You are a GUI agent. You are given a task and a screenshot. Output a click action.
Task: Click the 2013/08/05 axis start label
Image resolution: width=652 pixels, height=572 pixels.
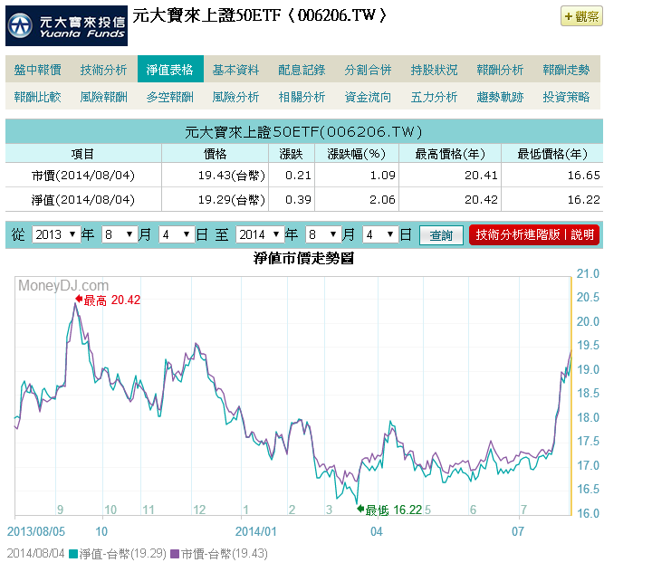36,531
